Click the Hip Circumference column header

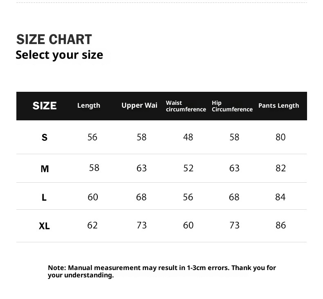[x=232, y=106]
